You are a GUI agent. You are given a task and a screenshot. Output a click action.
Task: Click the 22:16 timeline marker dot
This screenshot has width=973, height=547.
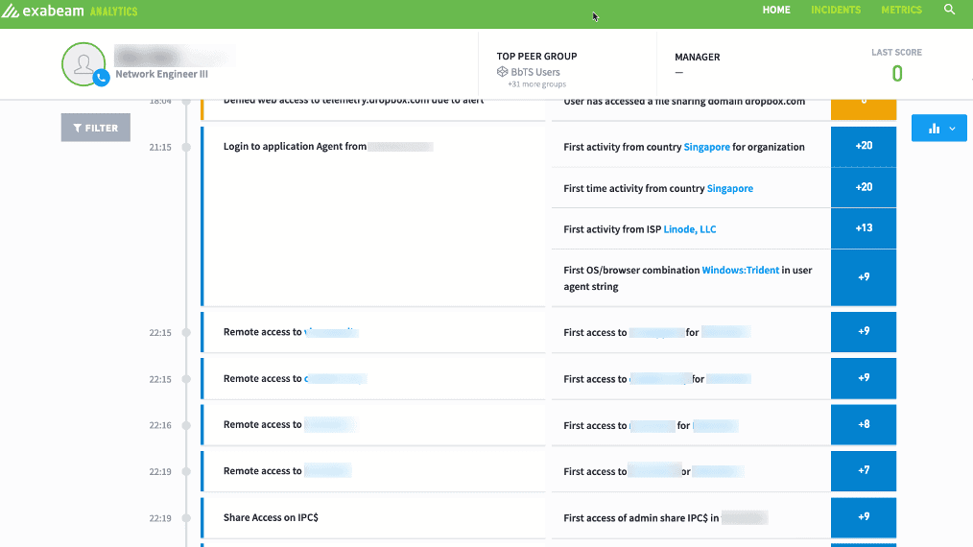[186, 425]
